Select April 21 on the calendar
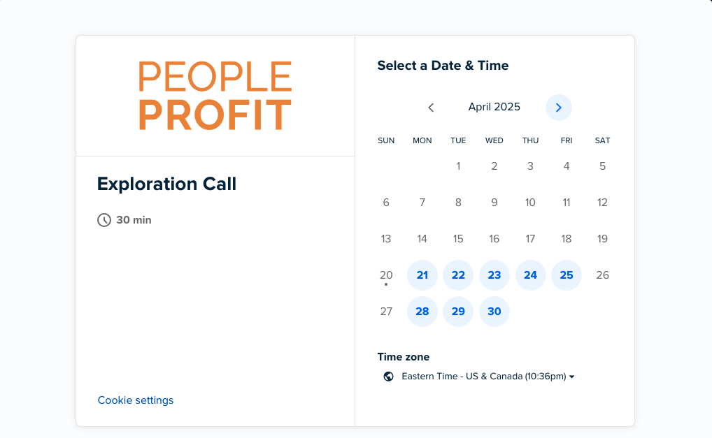 pyautogui.click(x=422, y=275)
